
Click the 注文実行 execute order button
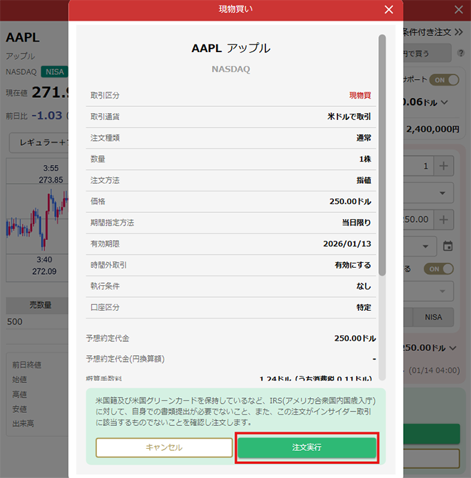pyautogui.click(x=307, y=447)
